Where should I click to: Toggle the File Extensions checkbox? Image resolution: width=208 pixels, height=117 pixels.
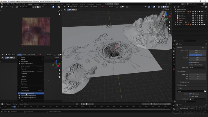click(x=190, y=94)
